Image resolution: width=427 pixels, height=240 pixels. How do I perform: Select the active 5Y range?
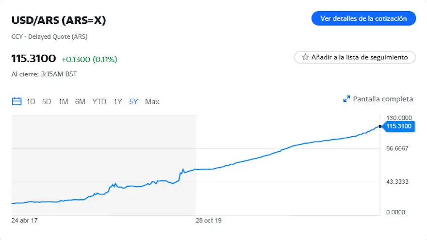133,101
